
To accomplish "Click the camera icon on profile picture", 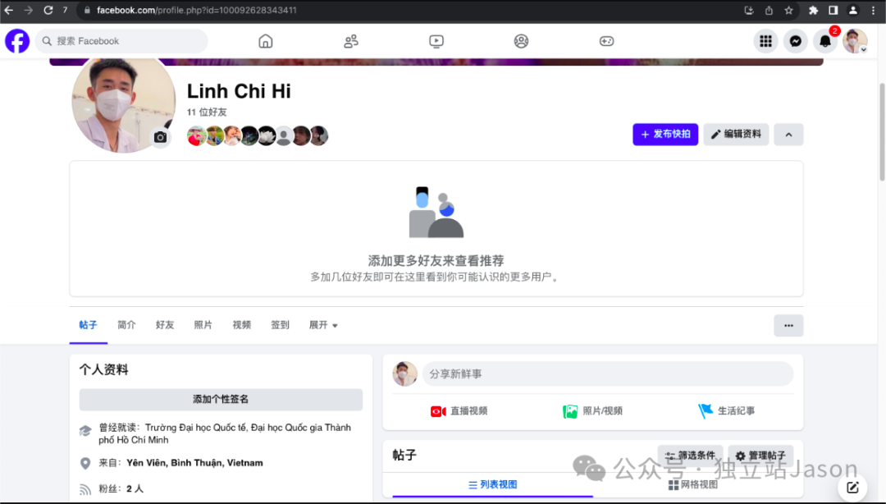I will point(160,138).
